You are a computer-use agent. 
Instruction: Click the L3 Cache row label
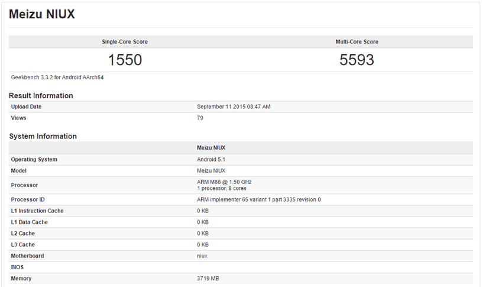tap(22, 245)
